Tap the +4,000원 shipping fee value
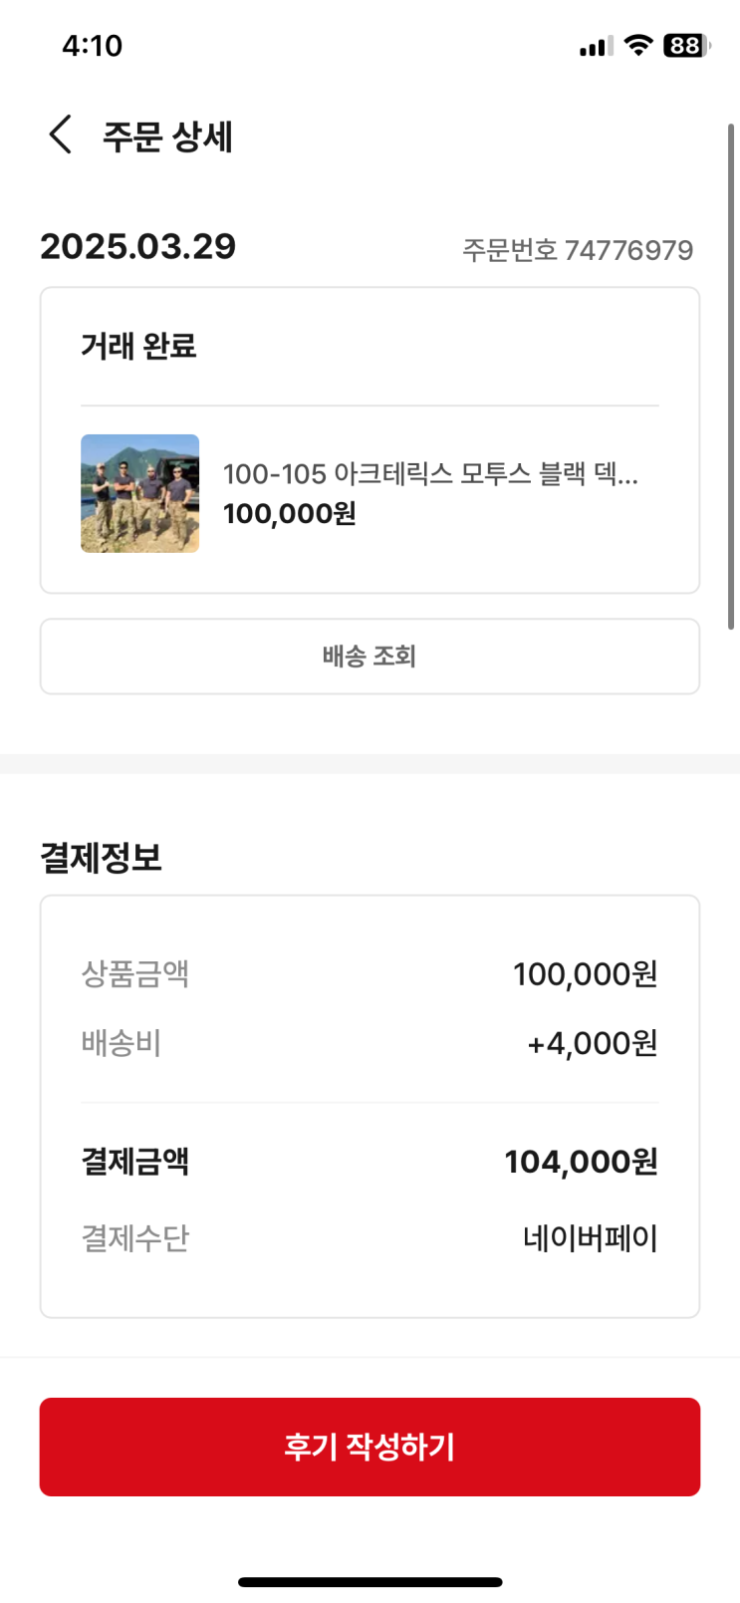 point(592,1043)
